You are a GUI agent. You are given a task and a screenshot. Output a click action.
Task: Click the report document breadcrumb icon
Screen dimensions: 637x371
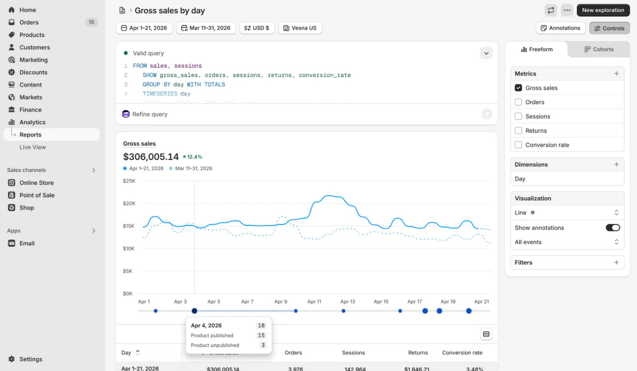pos(122,10)
